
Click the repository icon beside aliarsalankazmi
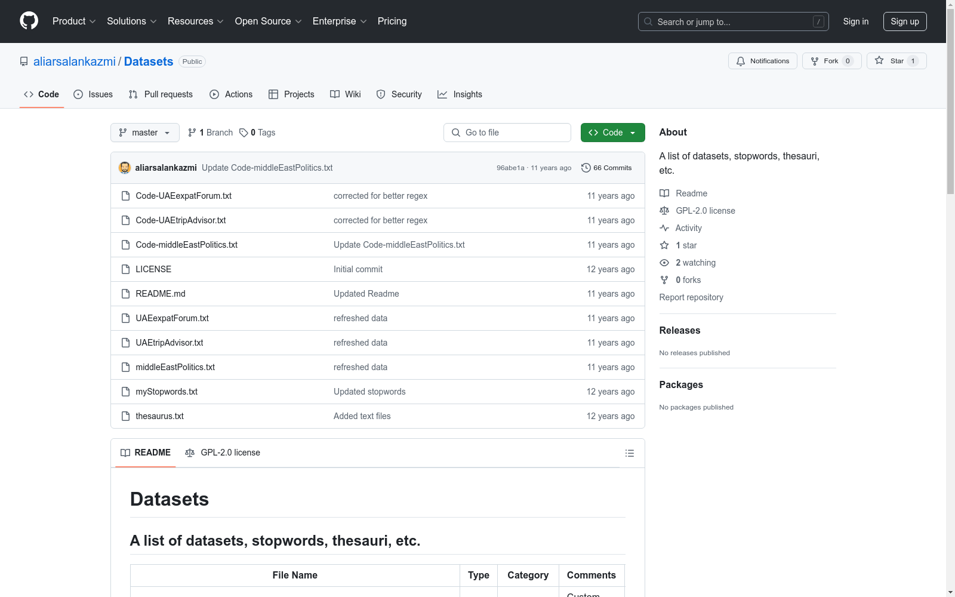point(24,61)
